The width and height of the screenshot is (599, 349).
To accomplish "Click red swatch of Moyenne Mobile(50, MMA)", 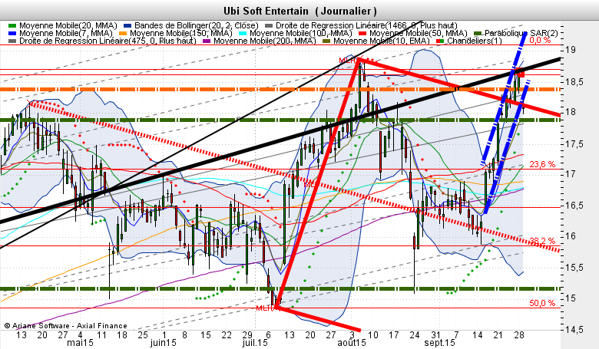I will tap(362, 33).
